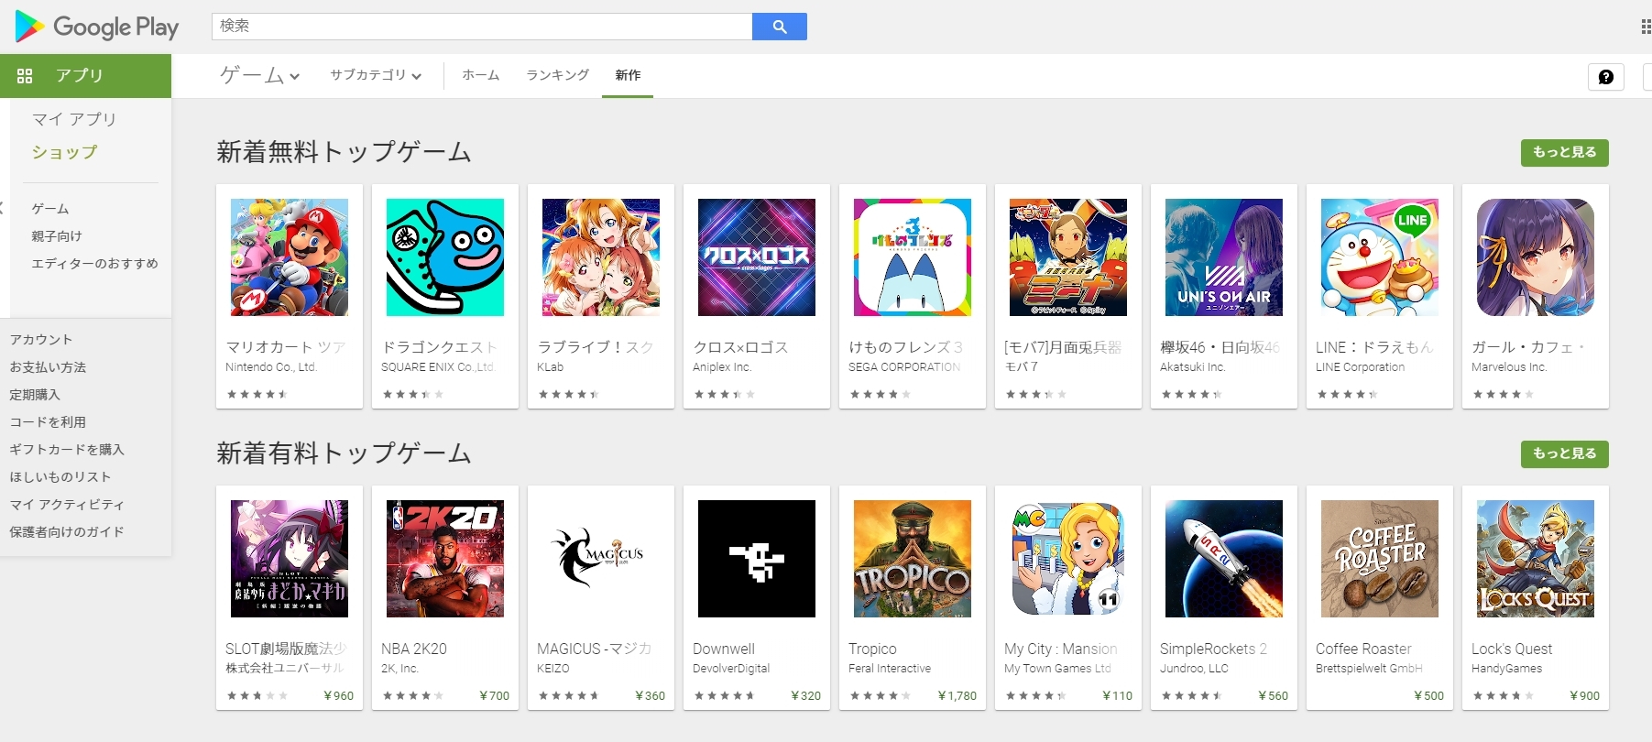Open the マイ アクティビティ link
Viewport: 1652px width, 742px height.
[67, 505]
